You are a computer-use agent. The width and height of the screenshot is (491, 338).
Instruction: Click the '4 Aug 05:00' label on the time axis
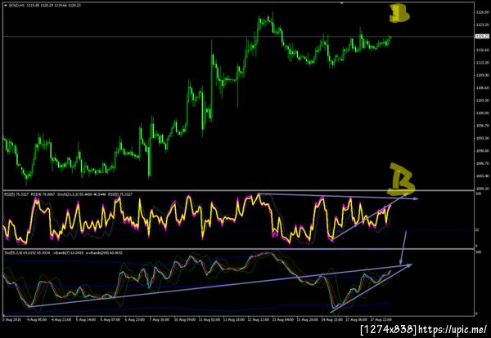click(x=37, y=320)
